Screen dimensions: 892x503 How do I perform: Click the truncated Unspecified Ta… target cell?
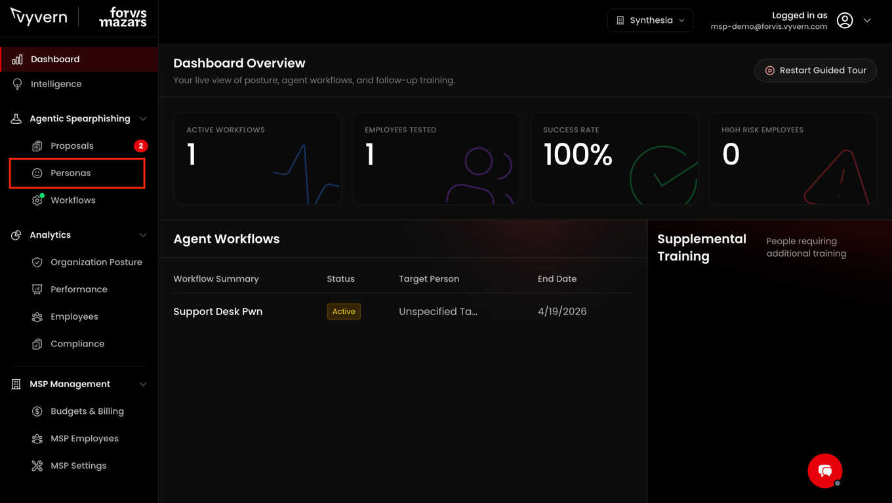click(438, 312)
